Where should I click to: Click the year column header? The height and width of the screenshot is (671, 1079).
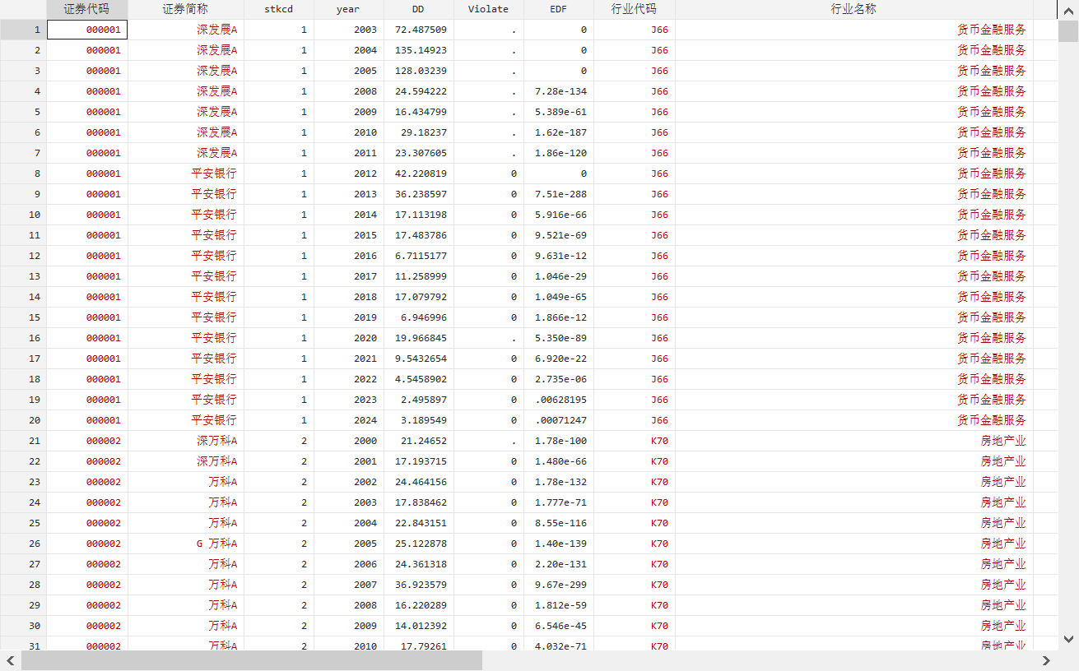tap(349, 9)
